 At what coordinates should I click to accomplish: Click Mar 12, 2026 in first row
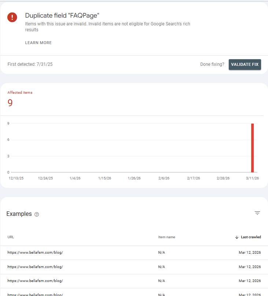point(250,253)
